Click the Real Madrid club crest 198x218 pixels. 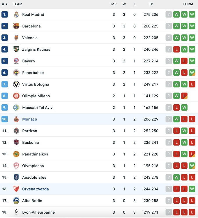16,15
